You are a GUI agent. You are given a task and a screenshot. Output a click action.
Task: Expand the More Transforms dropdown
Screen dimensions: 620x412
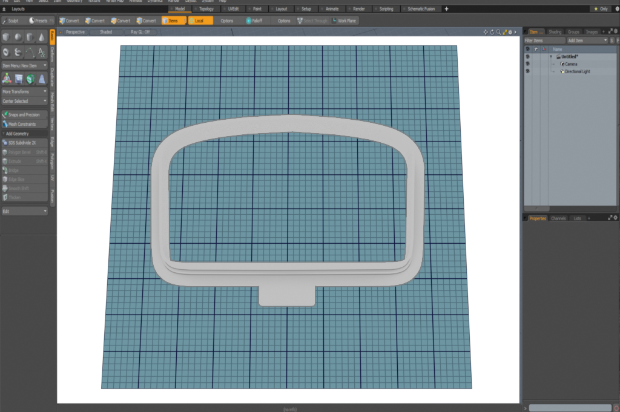(x=24, y=91)
